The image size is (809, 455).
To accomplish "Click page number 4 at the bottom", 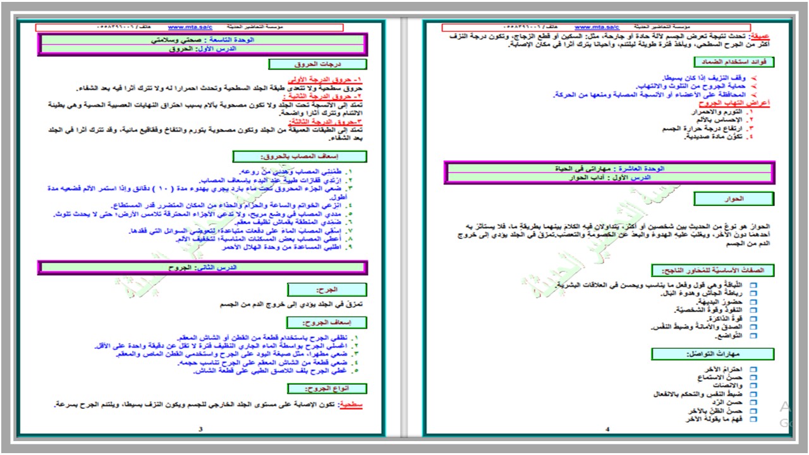I will (x=607, y=429).
